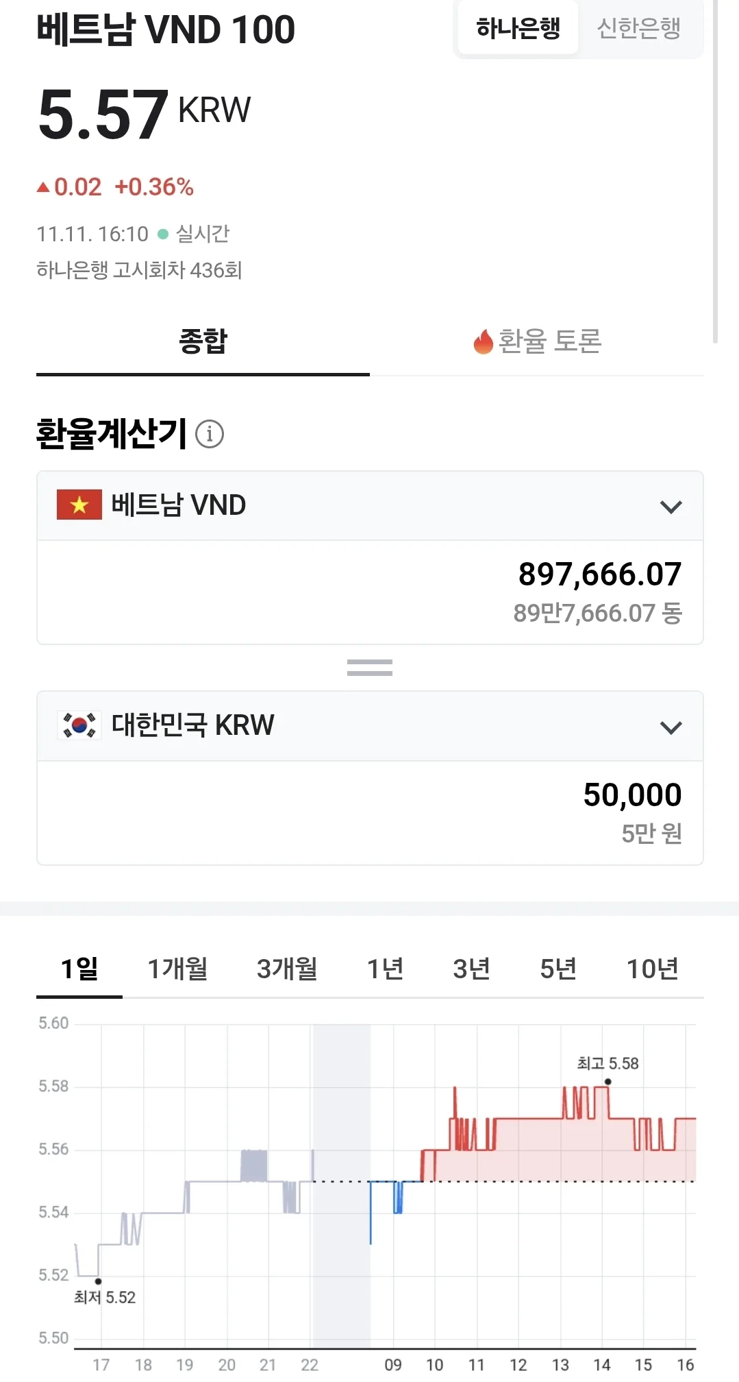Switch to 신한은행 bank toggle
739x1382 pixels.
(x=639, y=28)
